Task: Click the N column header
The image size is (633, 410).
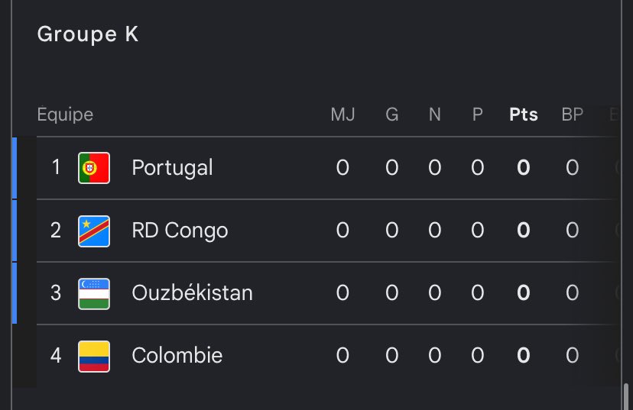Action: (435, 115)
